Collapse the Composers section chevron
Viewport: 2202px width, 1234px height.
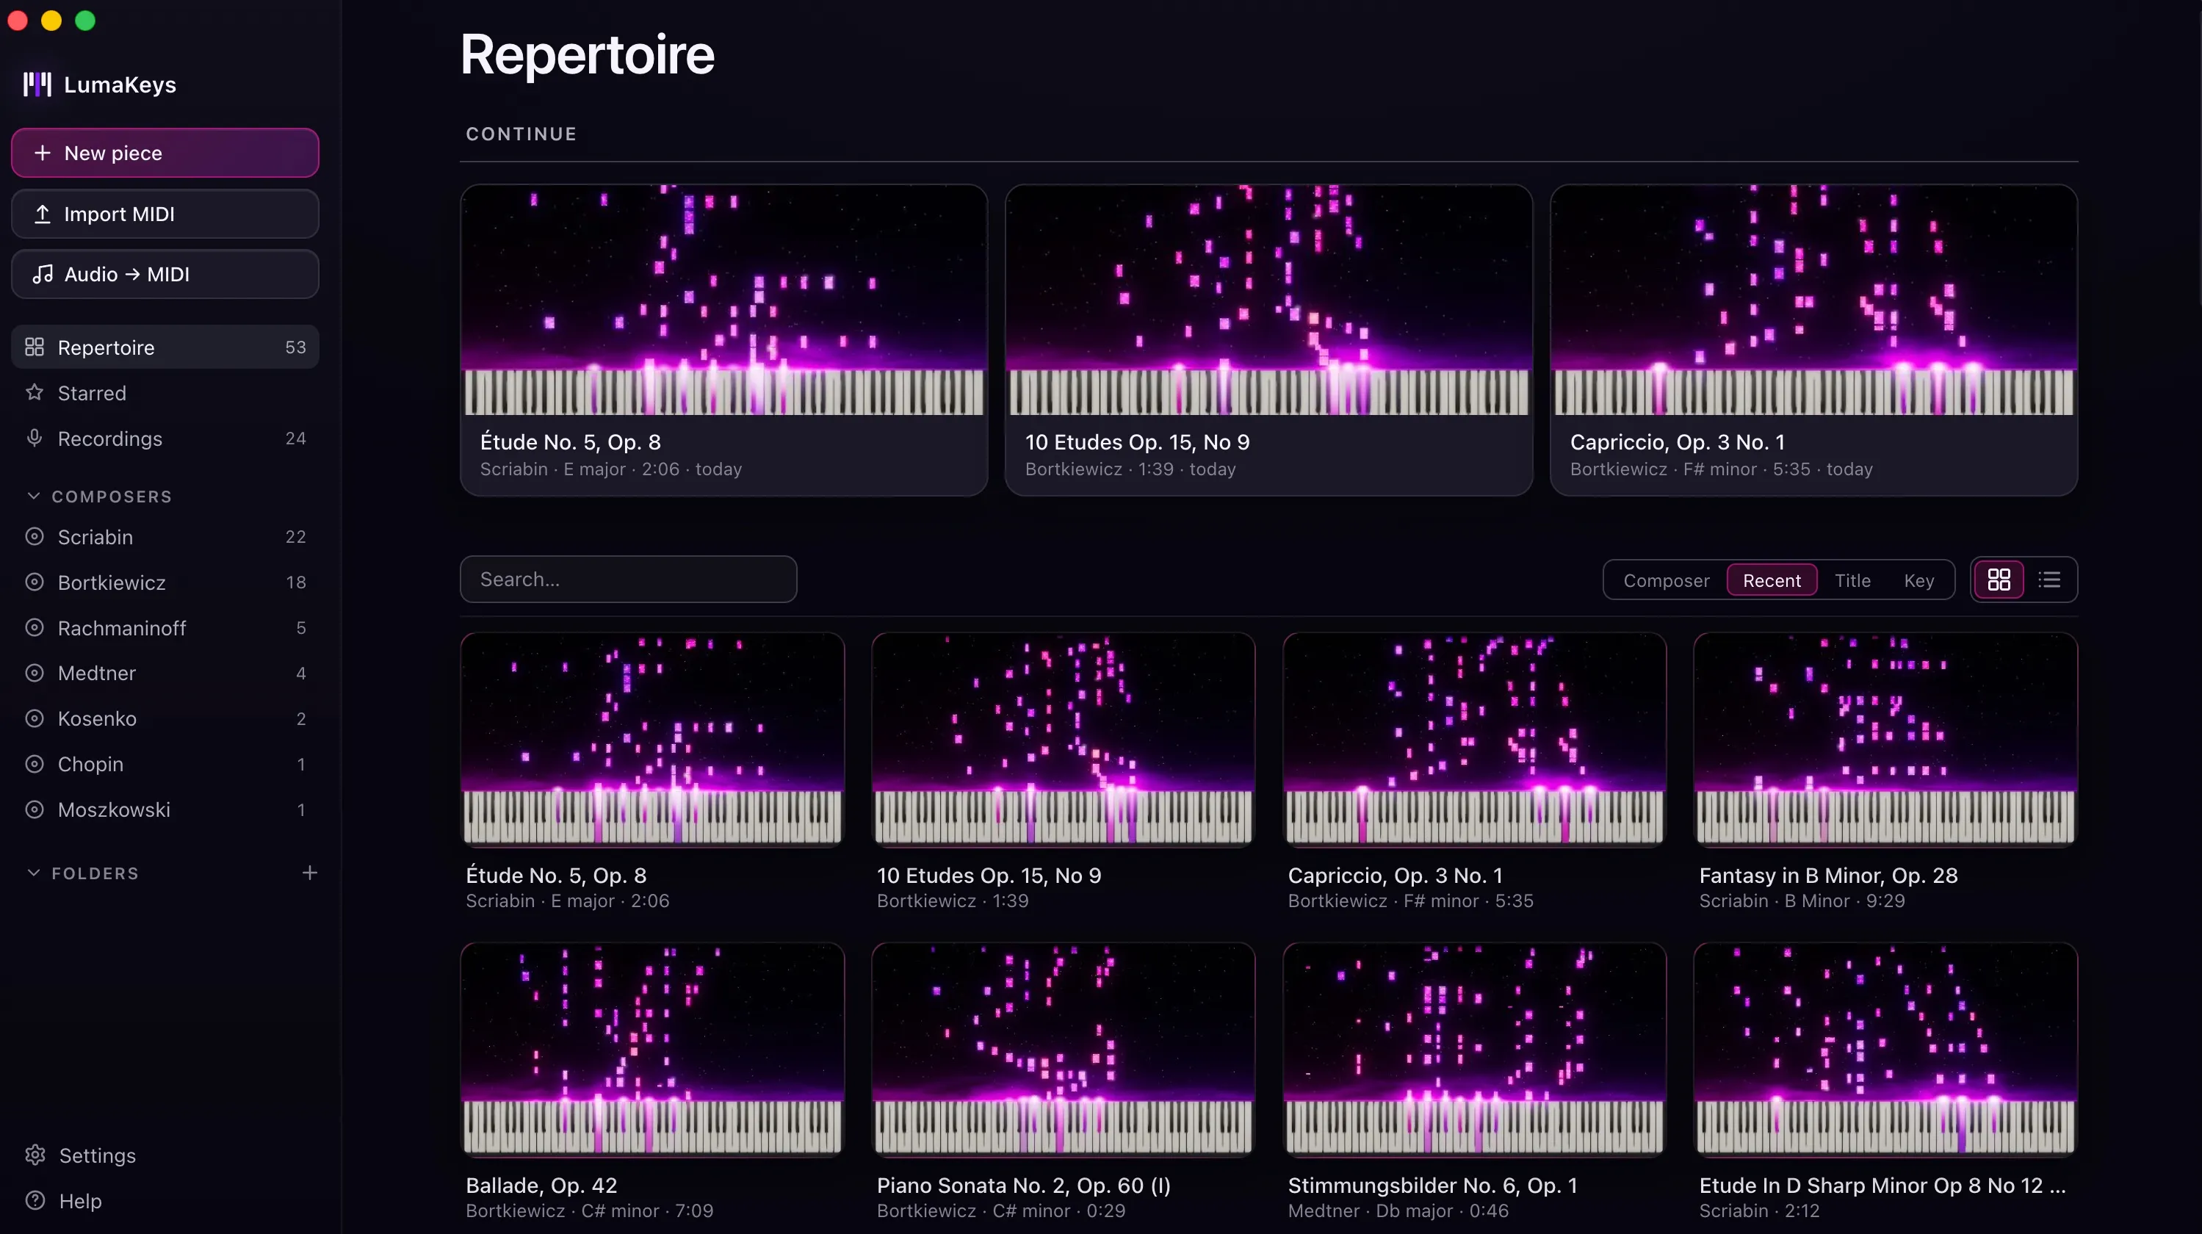pos(33,496)
